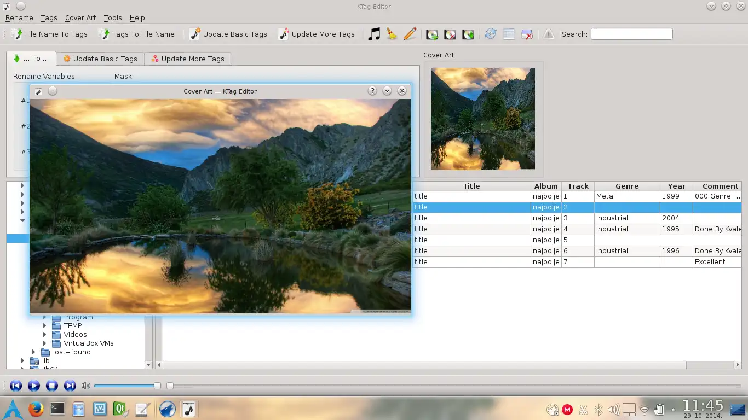Click the add cover art disc icon

pyautogui.click(x=432, y=34)
